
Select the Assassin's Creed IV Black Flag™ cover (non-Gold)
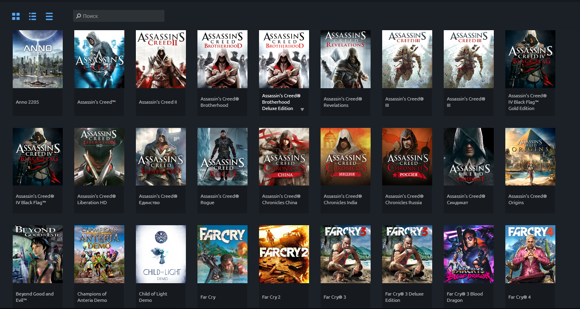tap(38, 156)
